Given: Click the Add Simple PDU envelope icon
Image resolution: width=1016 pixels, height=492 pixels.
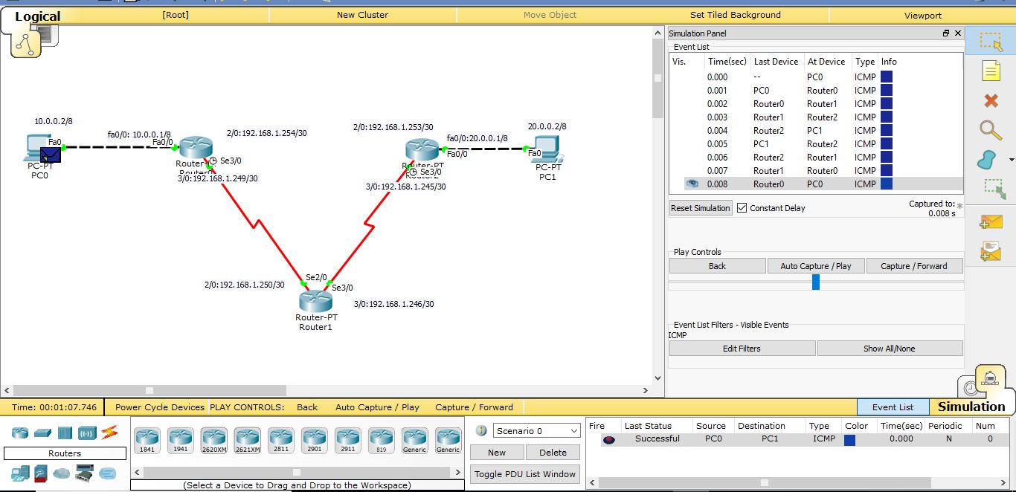Looking at the screenshot, I should [991, 221].
